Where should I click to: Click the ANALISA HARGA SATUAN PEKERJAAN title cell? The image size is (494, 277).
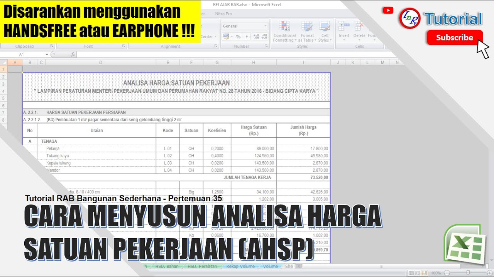tap(176, 83)
